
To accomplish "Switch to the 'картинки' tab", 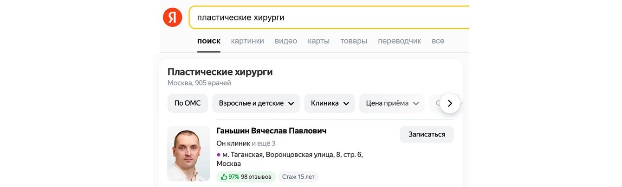I will (247, 41).
